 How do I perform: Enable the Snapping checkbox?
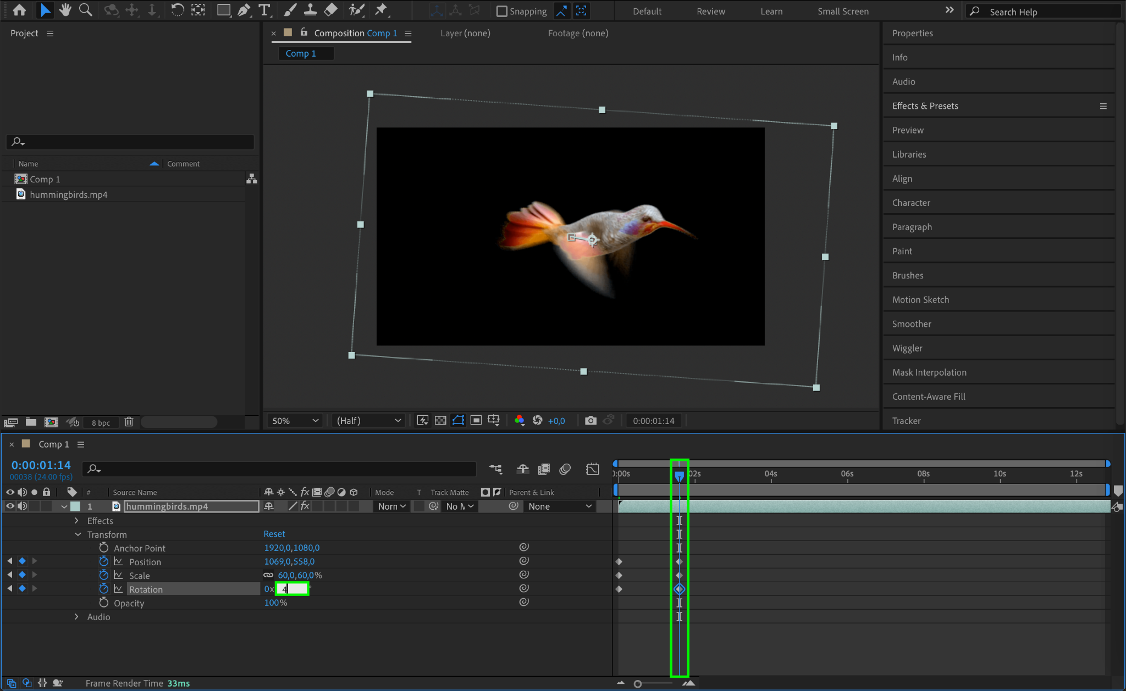501,12
